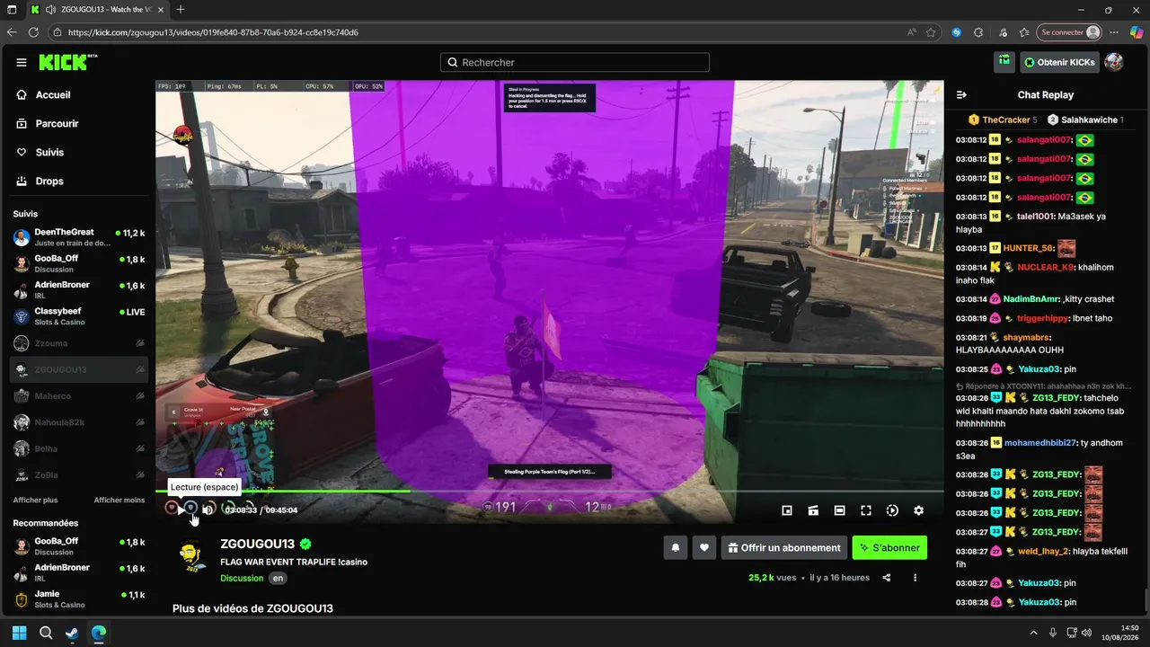This screenshot has width=1150, height=647.
Task: Click chat username NUCLEAR_K9
Action: coord(1045,268)
